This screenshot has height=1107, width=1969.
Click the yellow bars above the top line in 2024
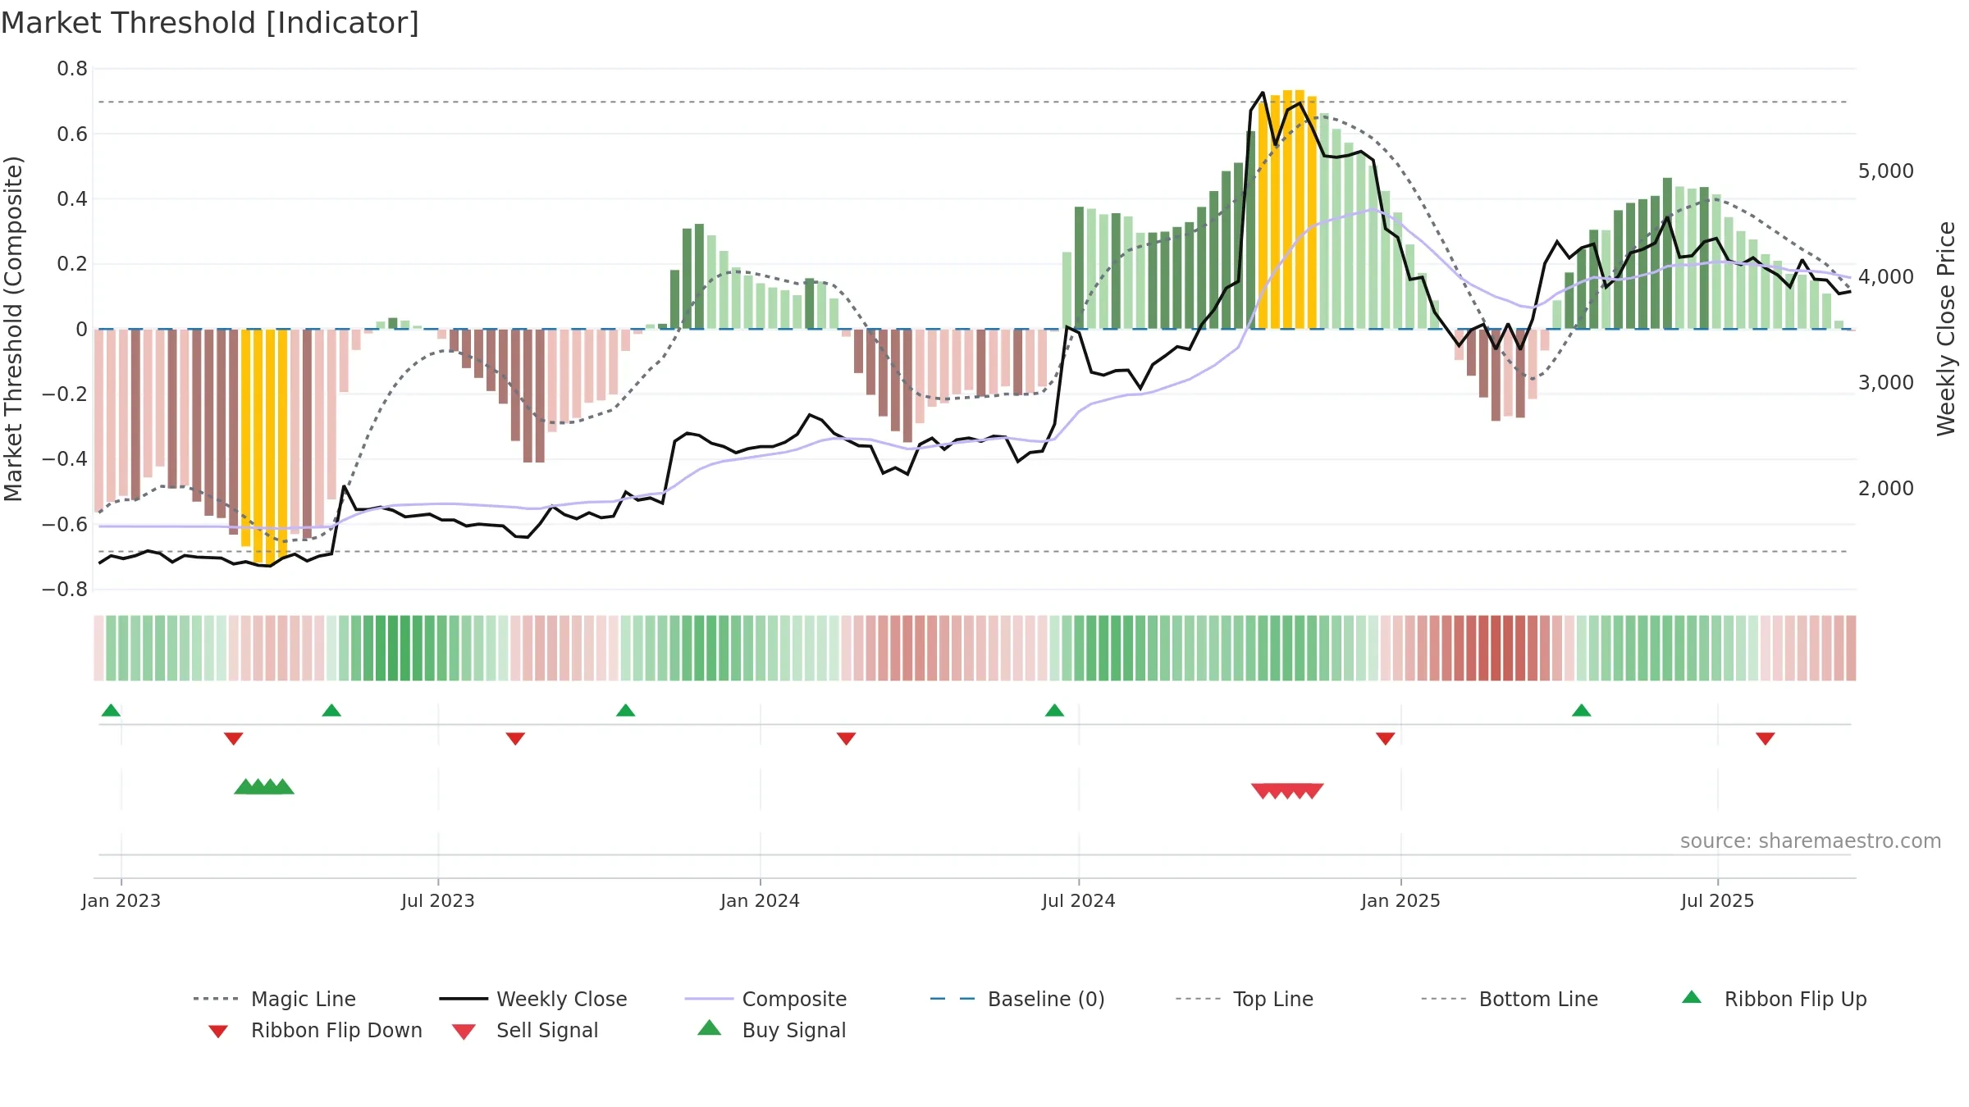click(x=1287, y=210)
